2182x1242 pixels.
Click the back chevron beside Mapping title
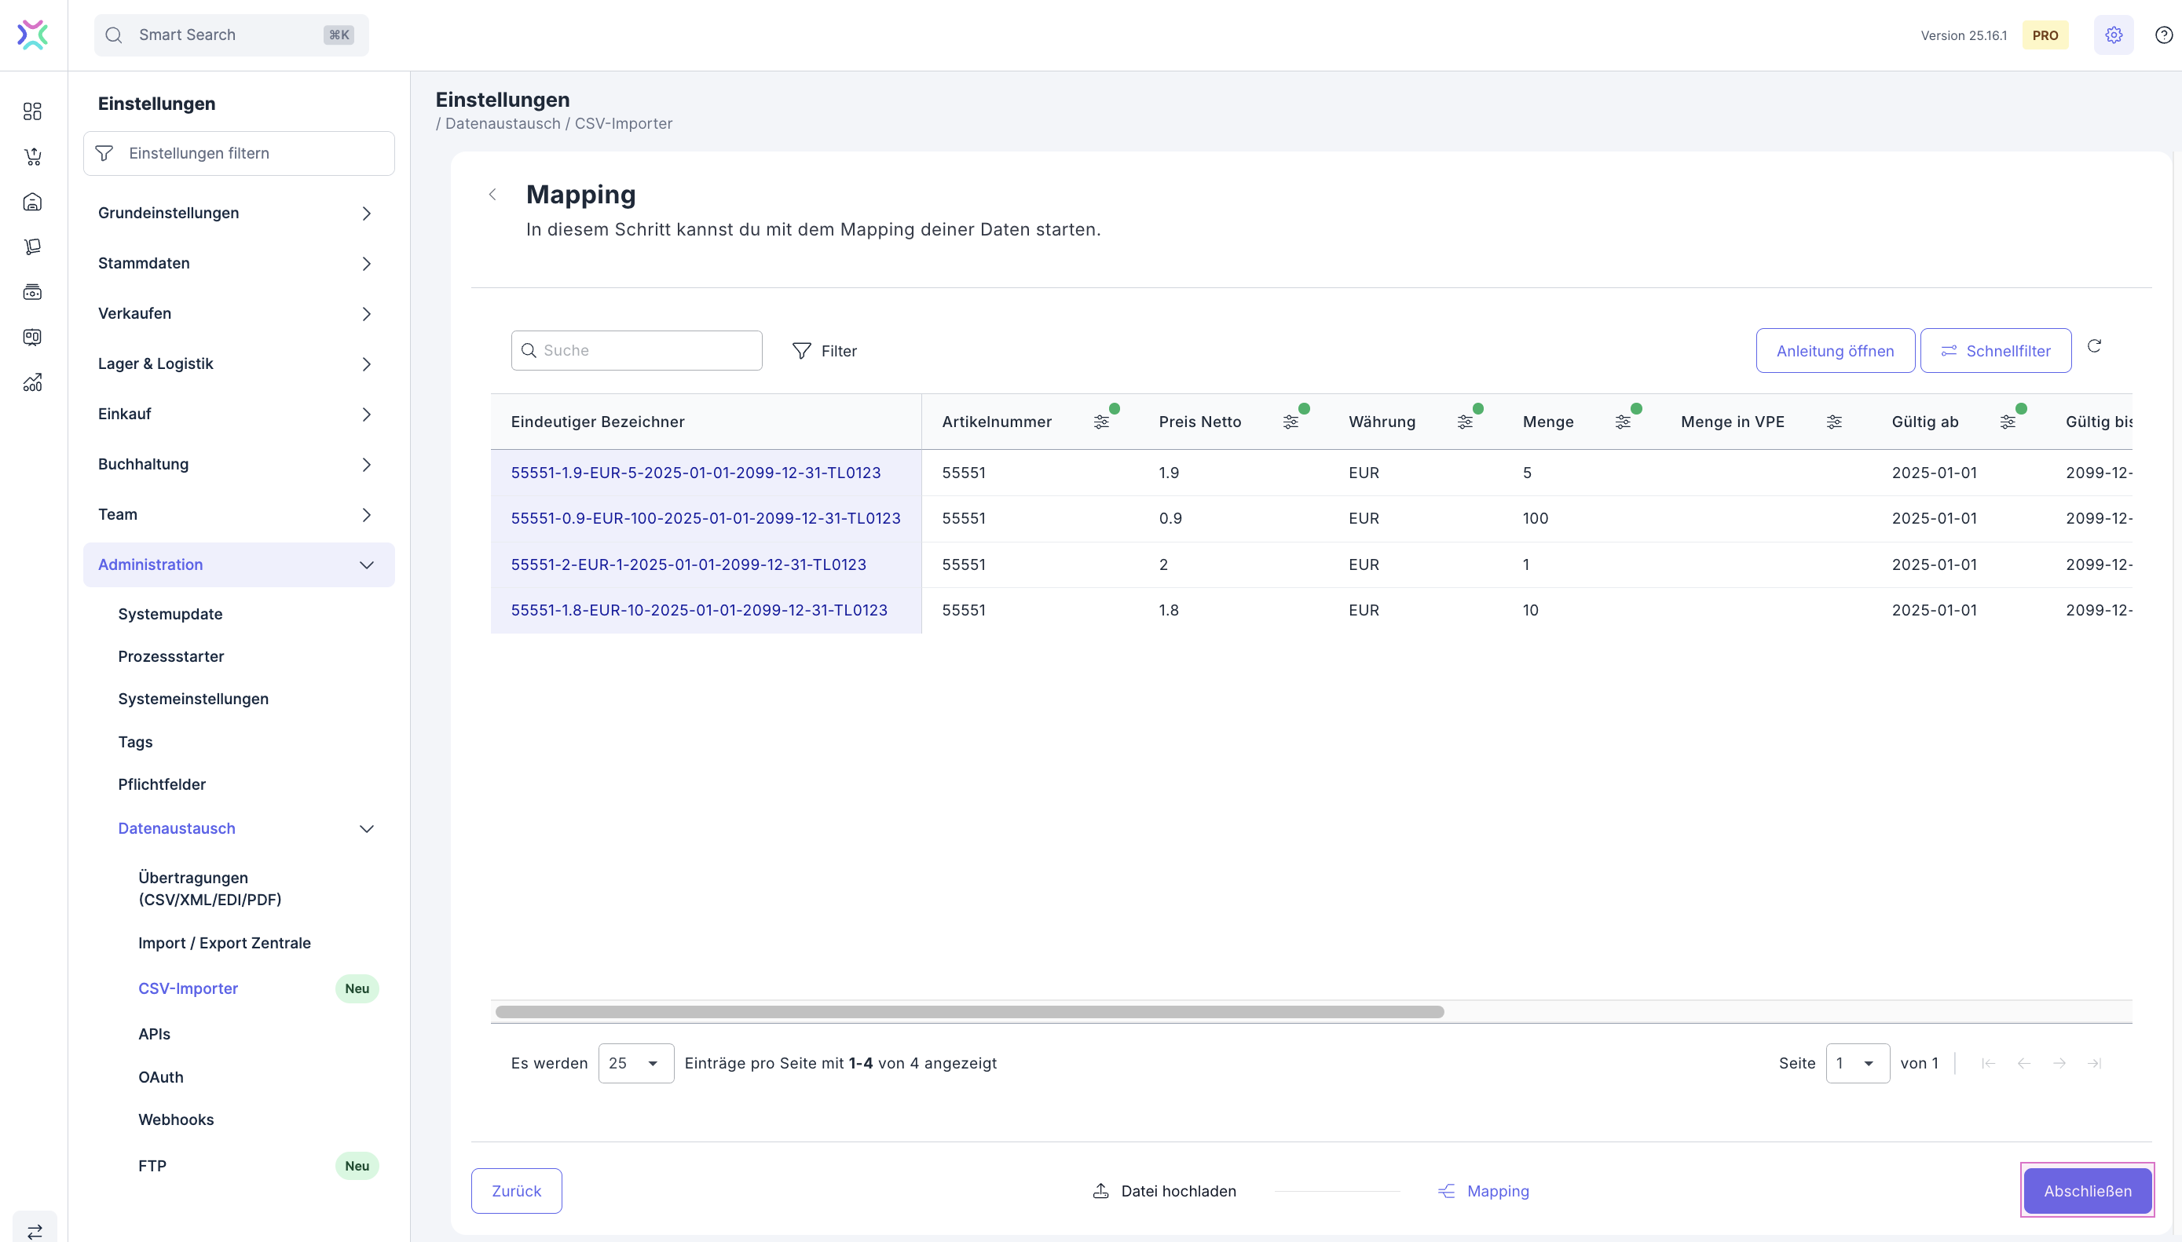click(x=492, y=195)
